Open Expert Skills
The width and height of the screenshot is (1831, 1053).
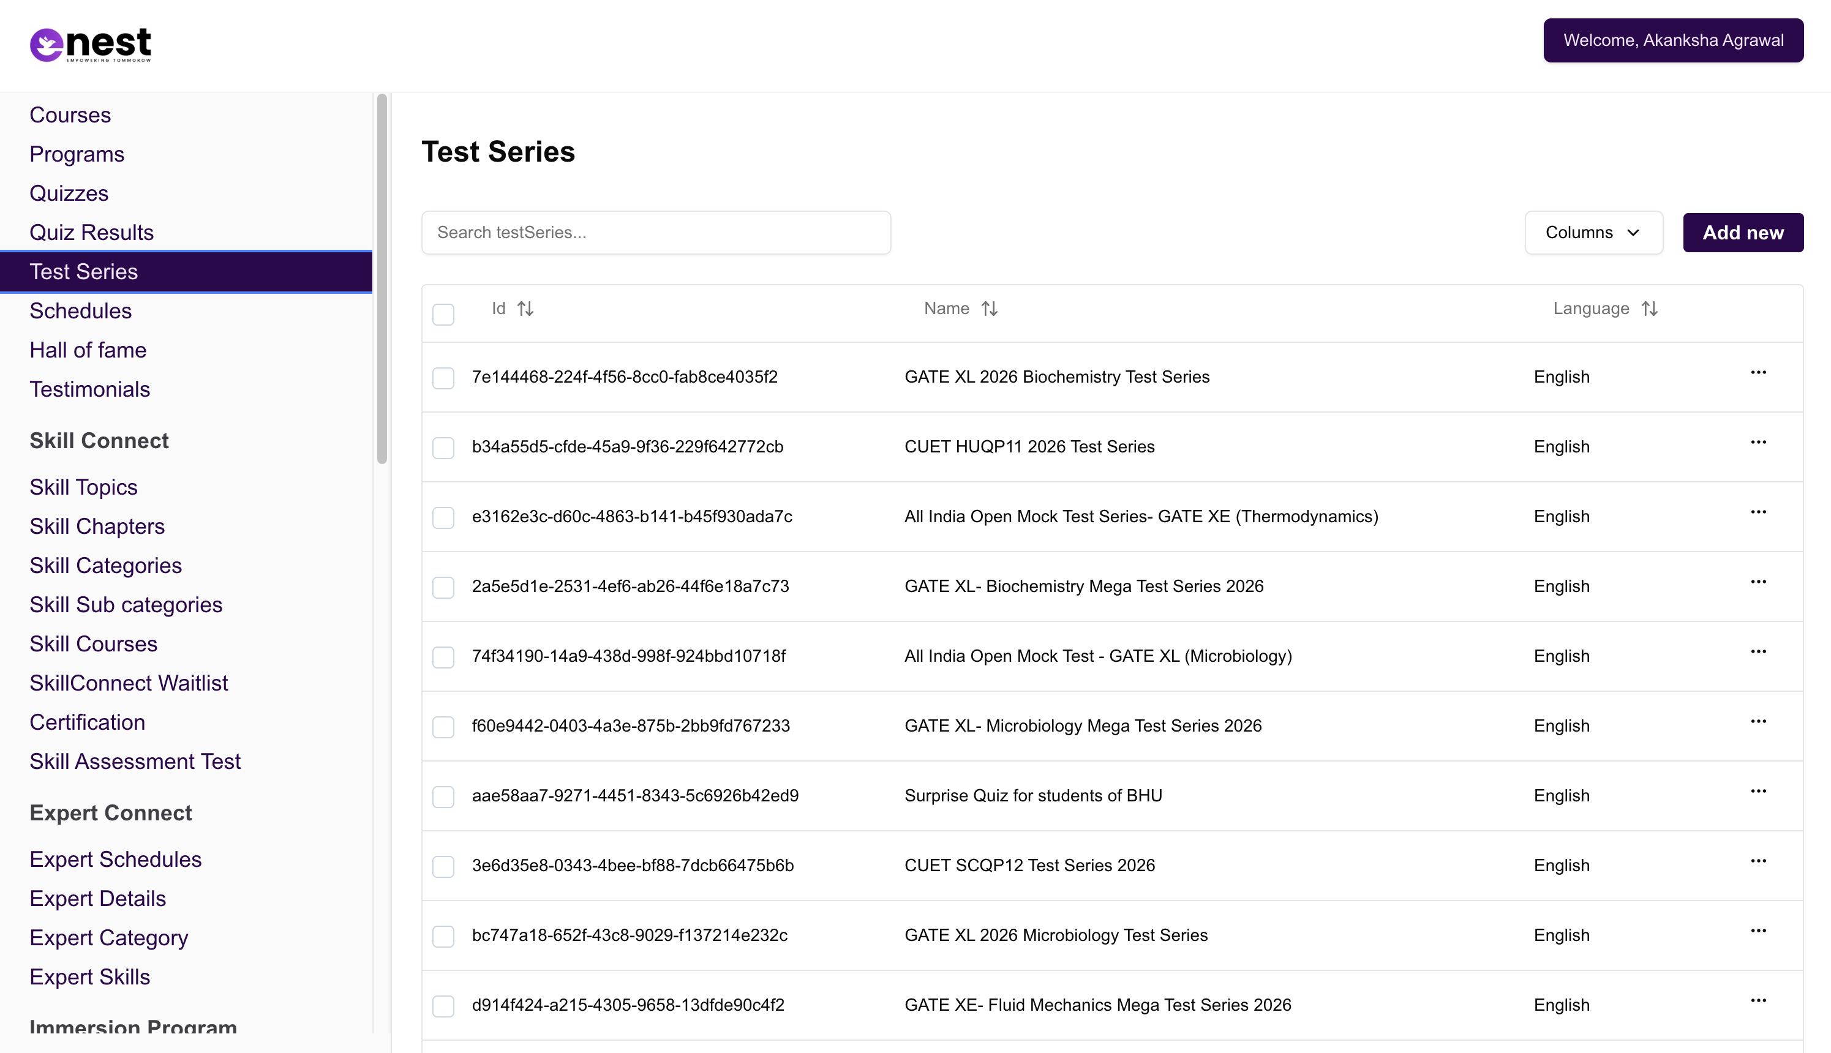(x=89, y=977)
